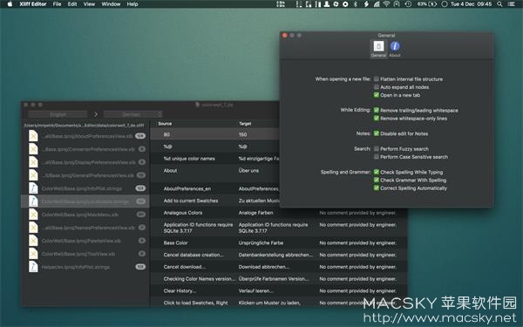523x327 pixels.
Task: Toggle Disable edit for Notes
Action: coord(377,133)
